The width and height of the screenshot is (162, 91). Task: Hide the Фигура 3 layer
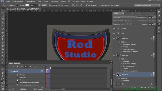coord(114,38)
